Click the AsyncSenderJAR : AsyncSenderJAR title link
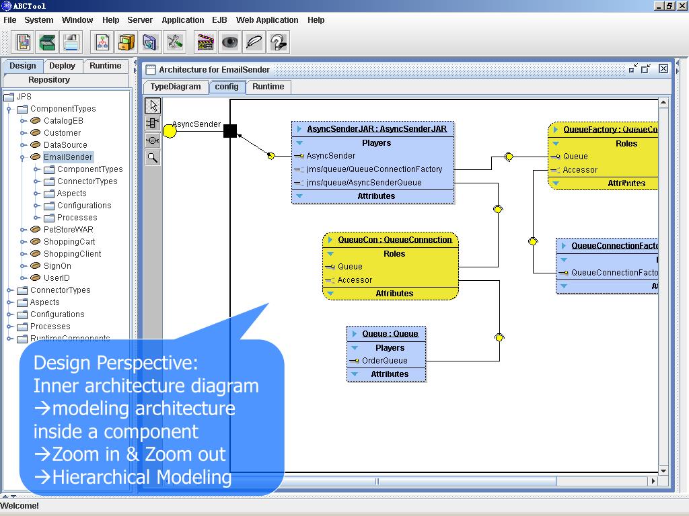Screen dimensions: 689x516 [377, 128]
